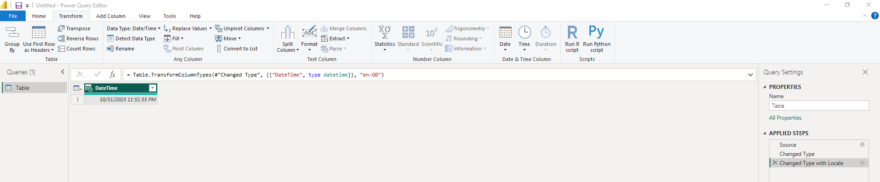The height and width of the screenshot is (182, 880).
Task: Switch to the View tab
Action: [145, 16]
